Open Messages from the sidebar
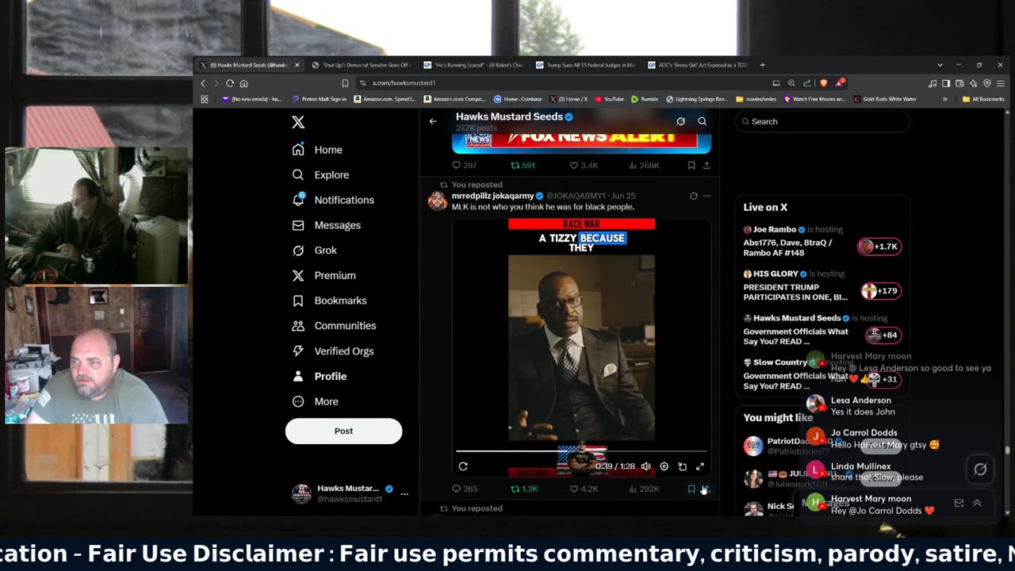The height and width of the screenshot is (571, 1015). point(326,225)
